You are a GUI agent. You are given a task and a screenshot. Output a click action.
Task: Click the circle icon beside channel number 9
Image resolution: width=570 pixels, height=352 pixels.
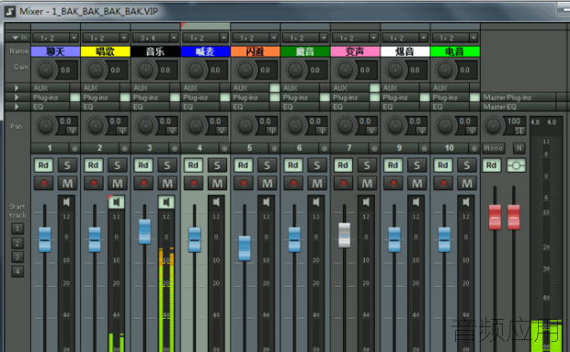(424, 148)
